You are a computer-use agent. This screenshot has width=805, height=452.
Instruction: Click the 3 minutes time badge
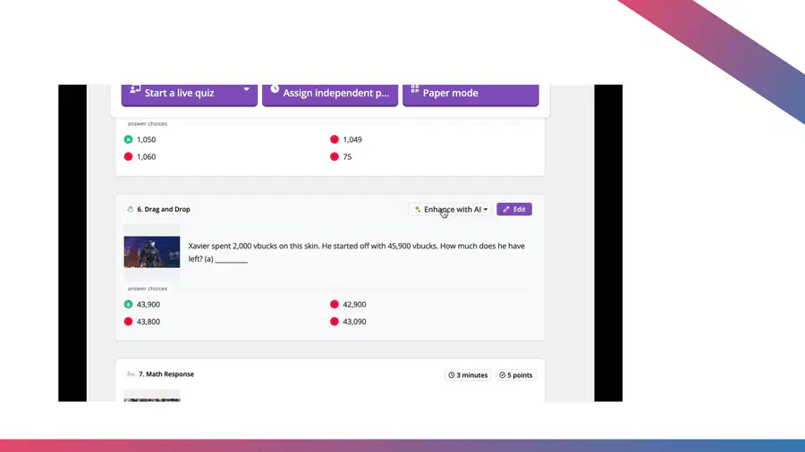(468, 375)
